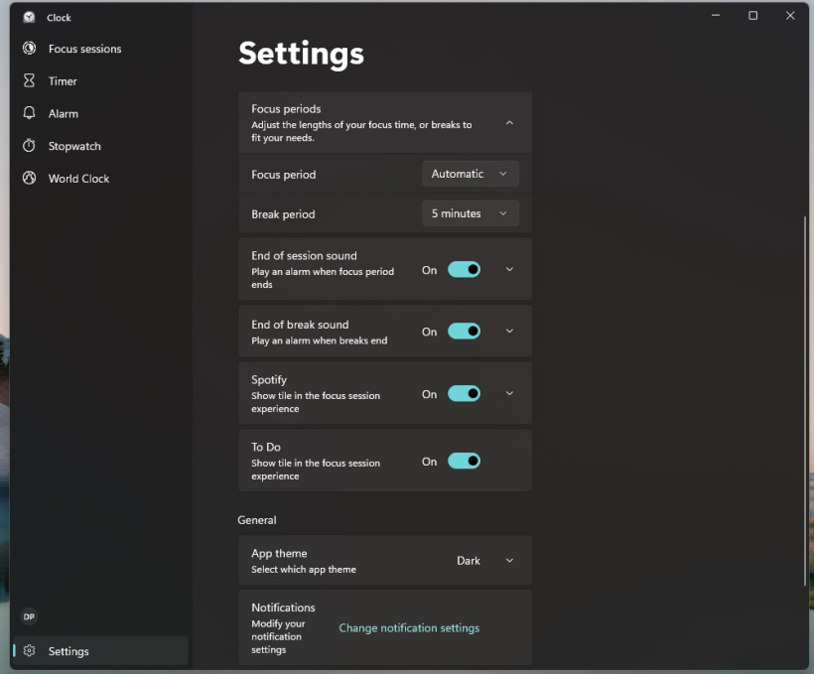The width and height of the screenshot is (814, 674).
Task: Disable the End of session sound toggle
Action: pyautogui.click(x=463, y=269)
